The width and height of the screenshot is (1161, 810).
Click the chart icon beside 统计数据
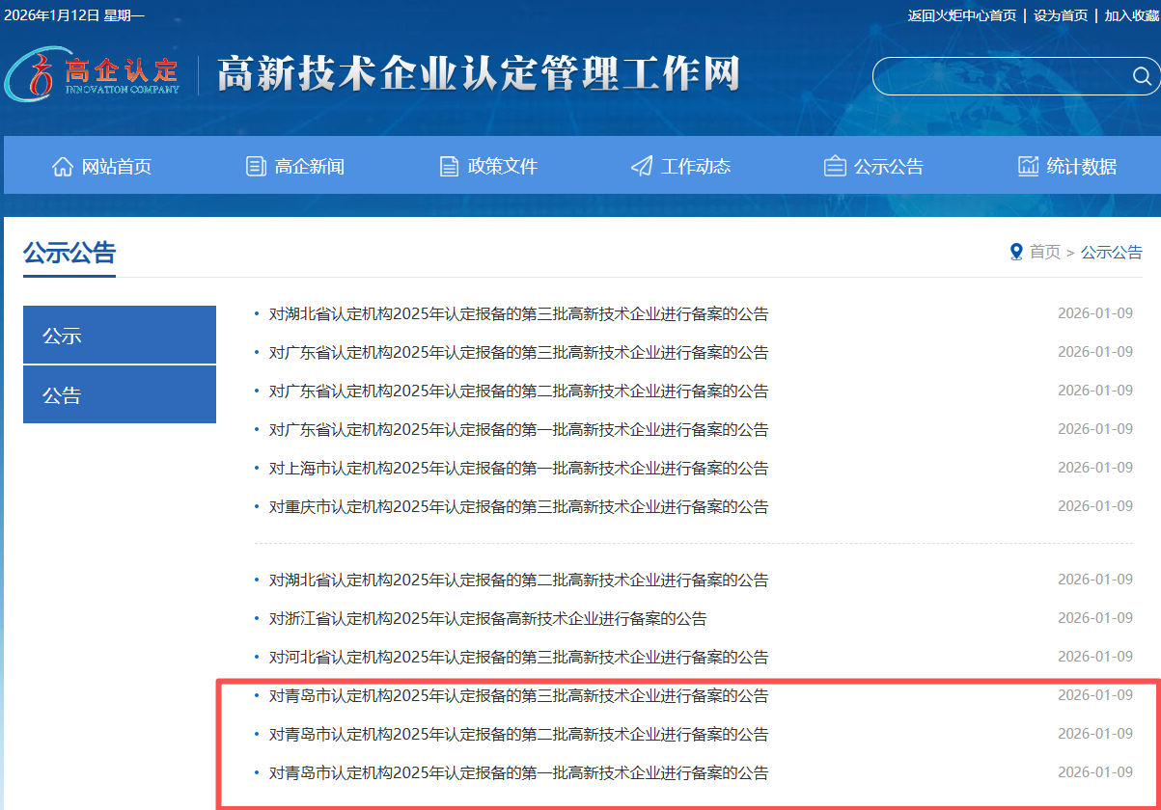[1028, 166]
